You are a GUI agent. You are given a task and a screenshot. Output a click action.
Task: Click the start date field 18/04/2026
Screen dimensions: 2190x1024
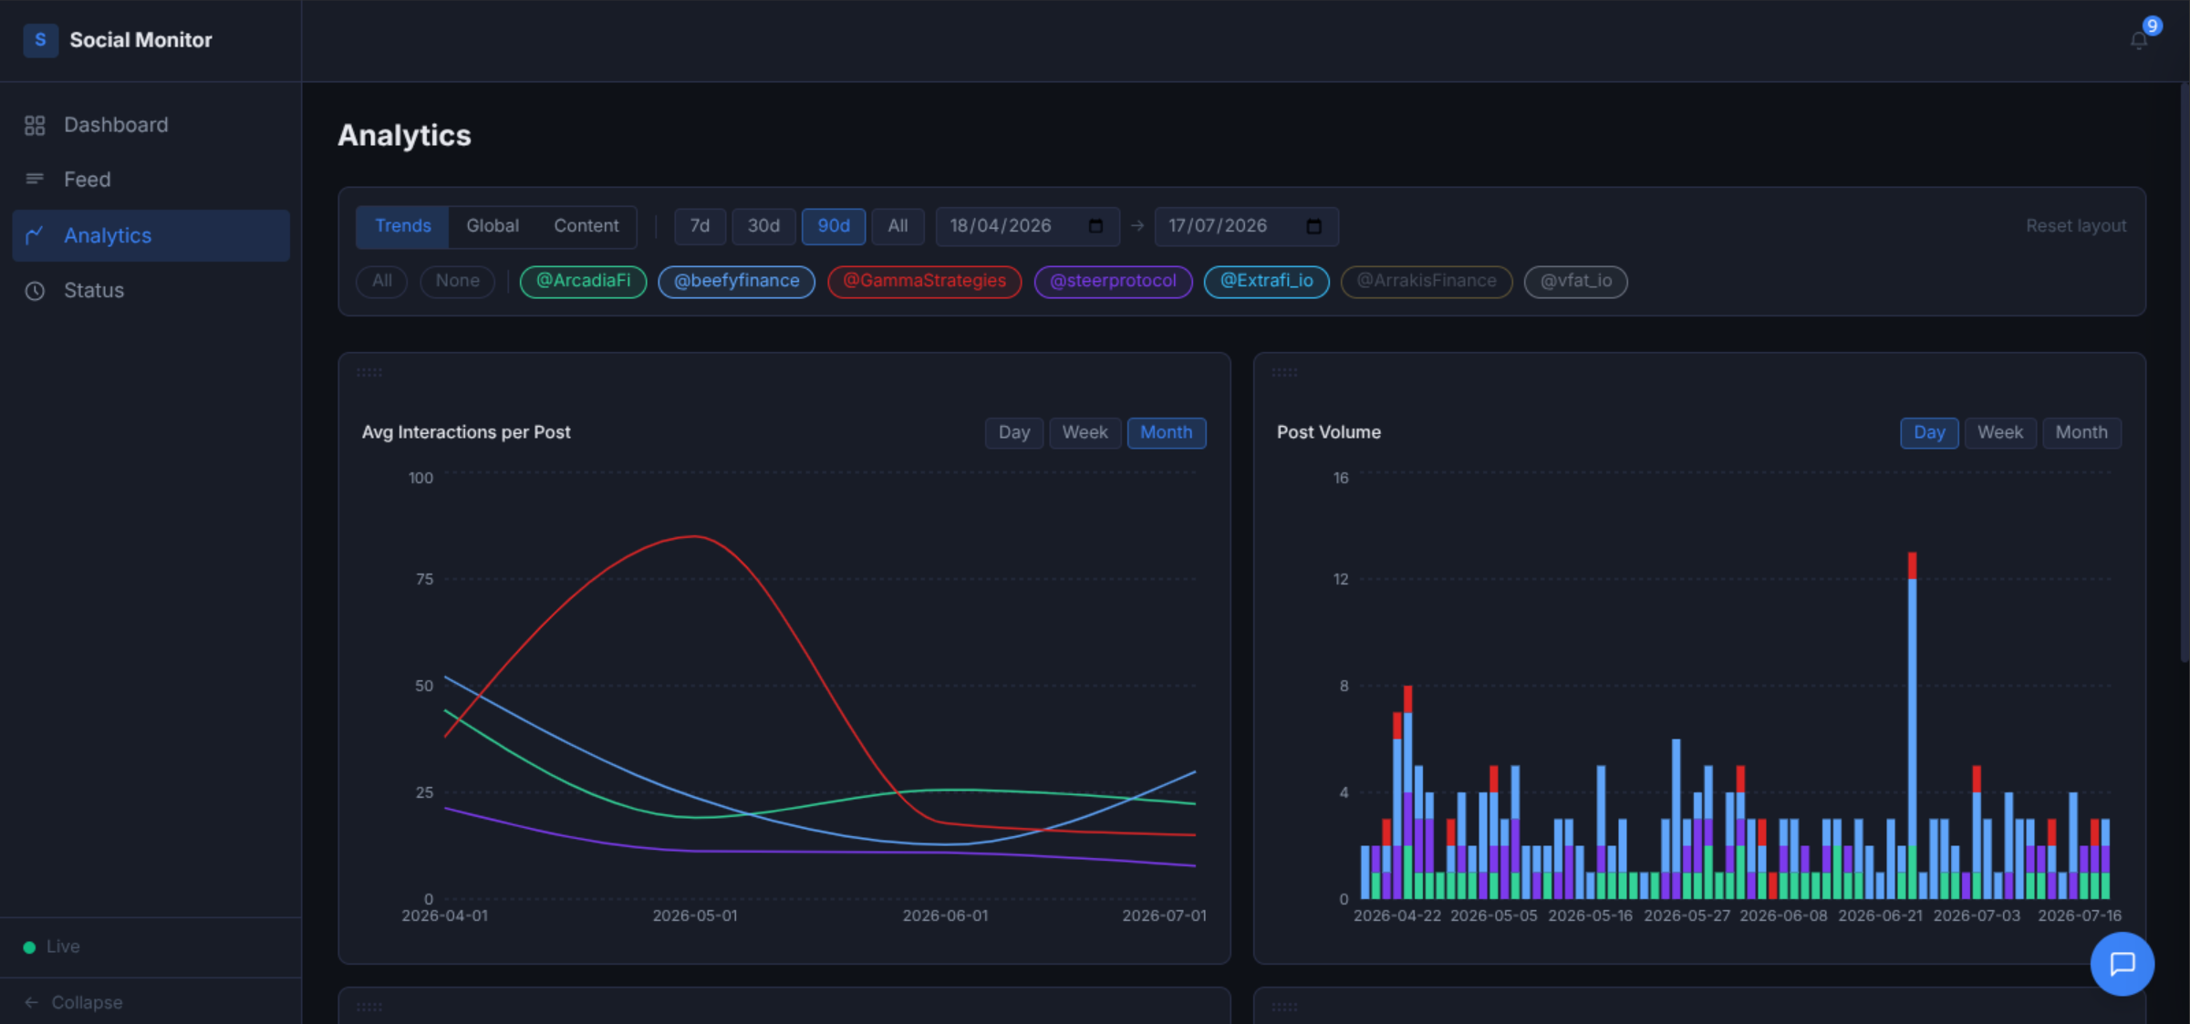point(1027,226)
